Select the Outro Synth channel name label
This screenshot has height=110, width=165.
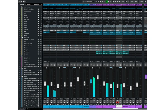click(86, 106)
